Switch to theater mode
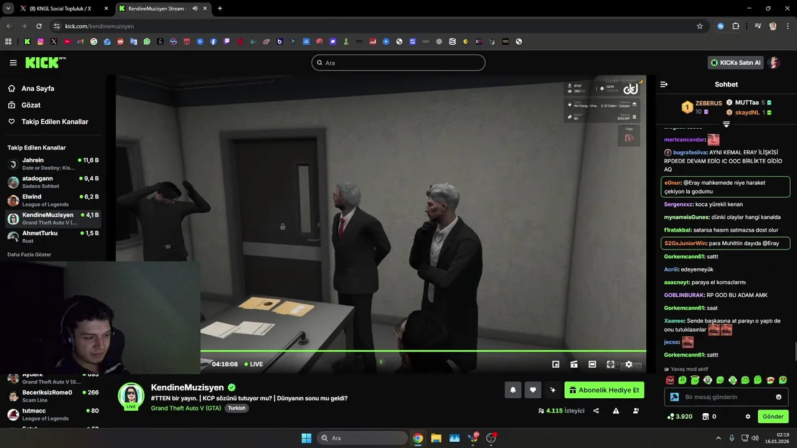The height and width of the screenshot is (448, 797). [592, 364]
